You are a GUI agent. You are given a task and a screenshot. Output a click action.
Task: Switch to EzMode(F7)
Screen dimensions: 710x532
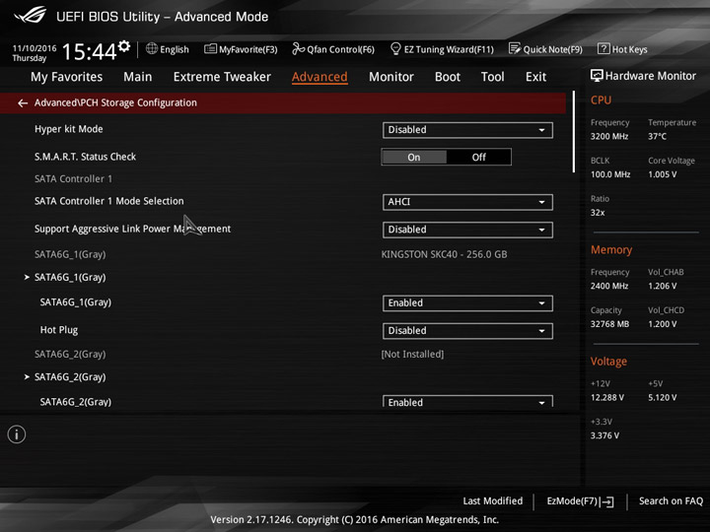coord(580,501)
